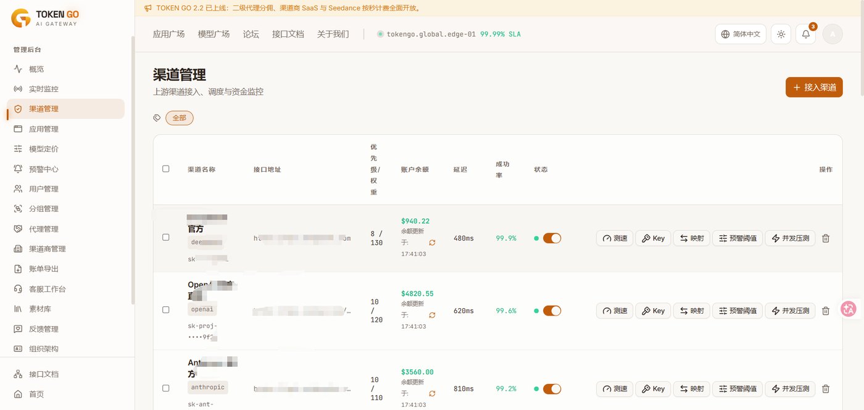Image resolution: width=864 pixels, height=410 pixels.
Task: Check the row checkbox for 官方 channel
Action: (165, 237)
